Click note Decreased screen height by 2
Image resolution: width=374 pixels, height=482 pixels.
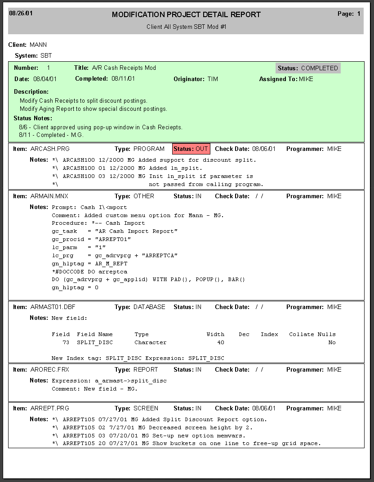coord(152,427)
